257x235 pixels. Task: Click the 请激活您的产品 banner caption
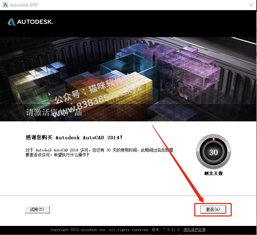[54, 112]
